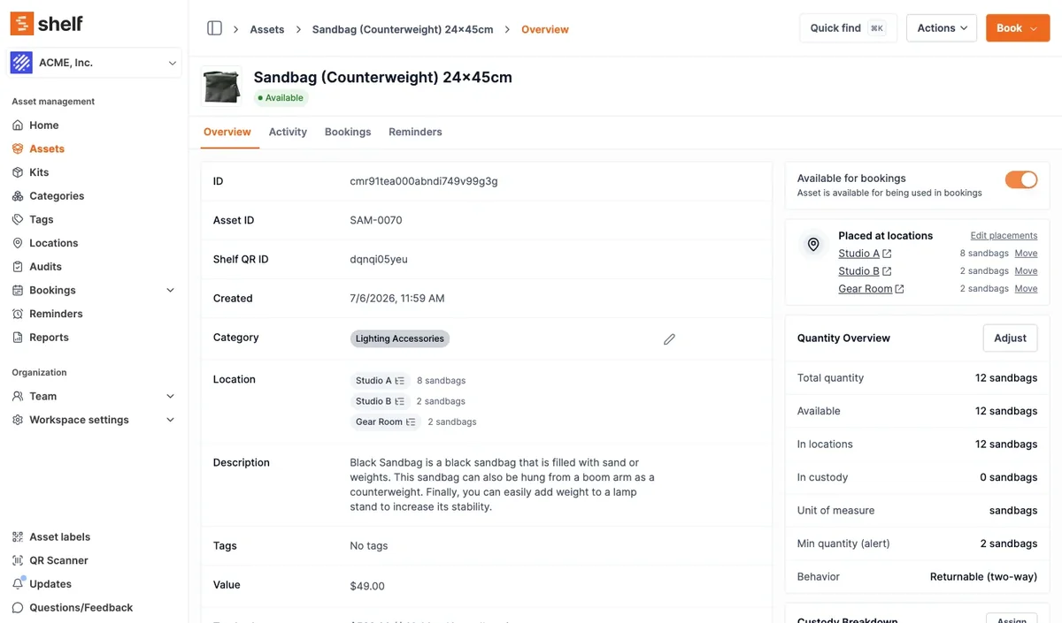Click the Shelf QR ID dqnqi05yeu
This screenshot has width=1062, height=623.
point(379,259)
